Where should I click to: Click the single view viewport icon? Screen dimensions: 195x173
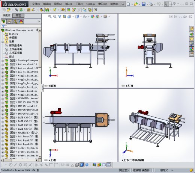pyautogui.click(x=104, y=165)
